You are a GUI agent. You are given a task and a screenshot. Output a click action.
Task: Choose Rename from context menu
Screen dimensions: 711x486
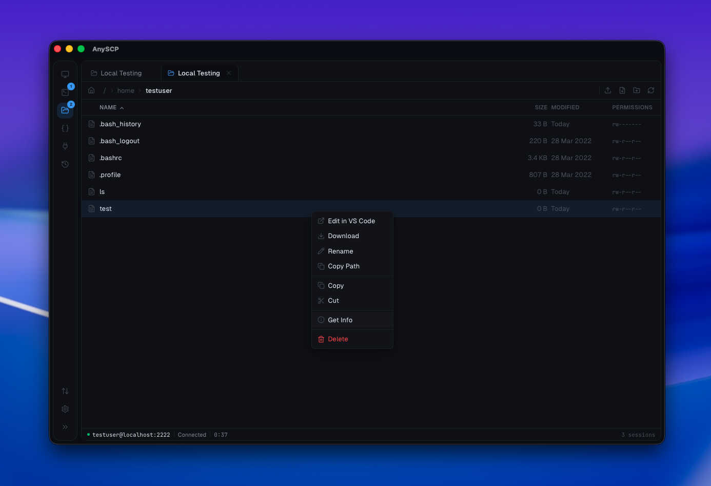click(x=352, y=251)
